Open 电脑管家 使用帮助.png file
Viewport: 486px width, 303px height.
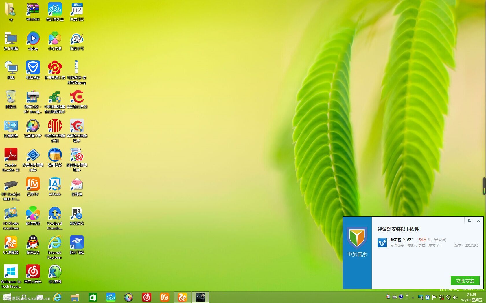pyautogui.click(x=77, y=72)
